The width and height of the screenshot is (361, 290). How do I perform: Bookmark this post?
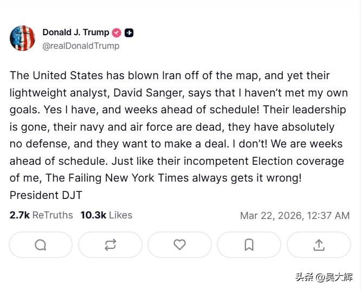coord(249,244)
